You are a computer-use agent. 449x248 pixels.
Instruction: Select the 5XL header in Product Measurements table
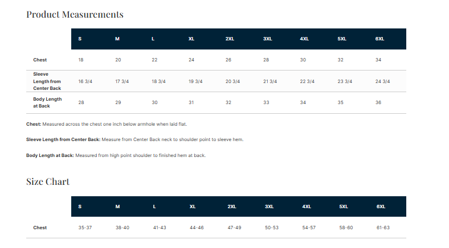(x=342, y=39)
